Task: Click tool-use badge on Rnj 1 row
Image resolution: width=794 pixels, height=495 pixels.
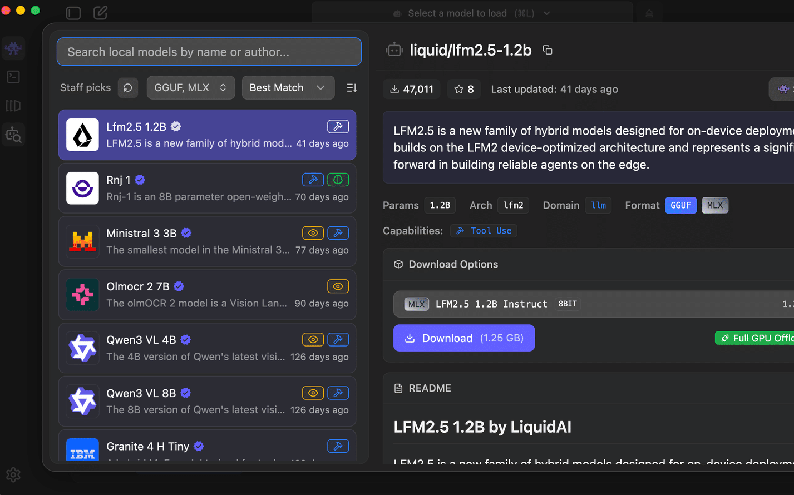Action: [313, 180]
